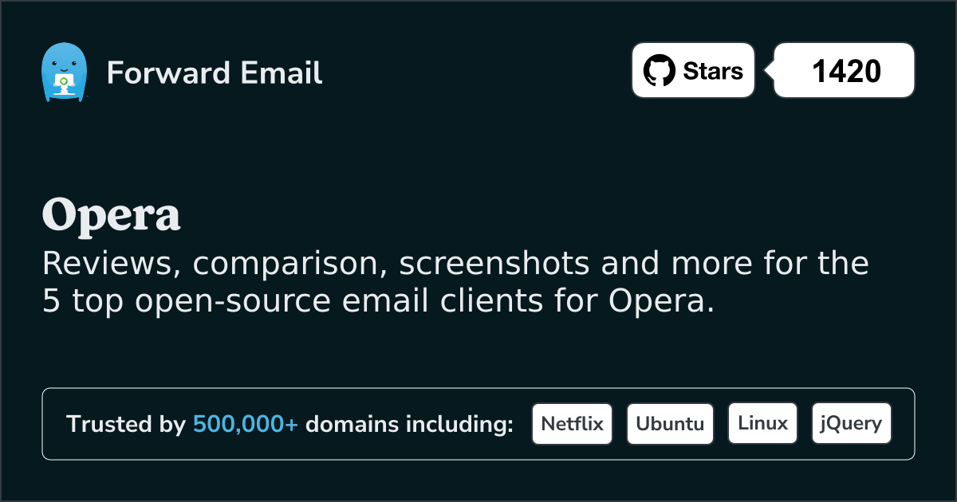Click the trusted domains banner panel
957x502 pixels.
point(478,423)
